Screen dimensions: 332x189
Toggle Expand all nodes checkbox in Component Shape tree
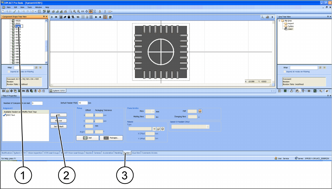[x=8, y=72]
